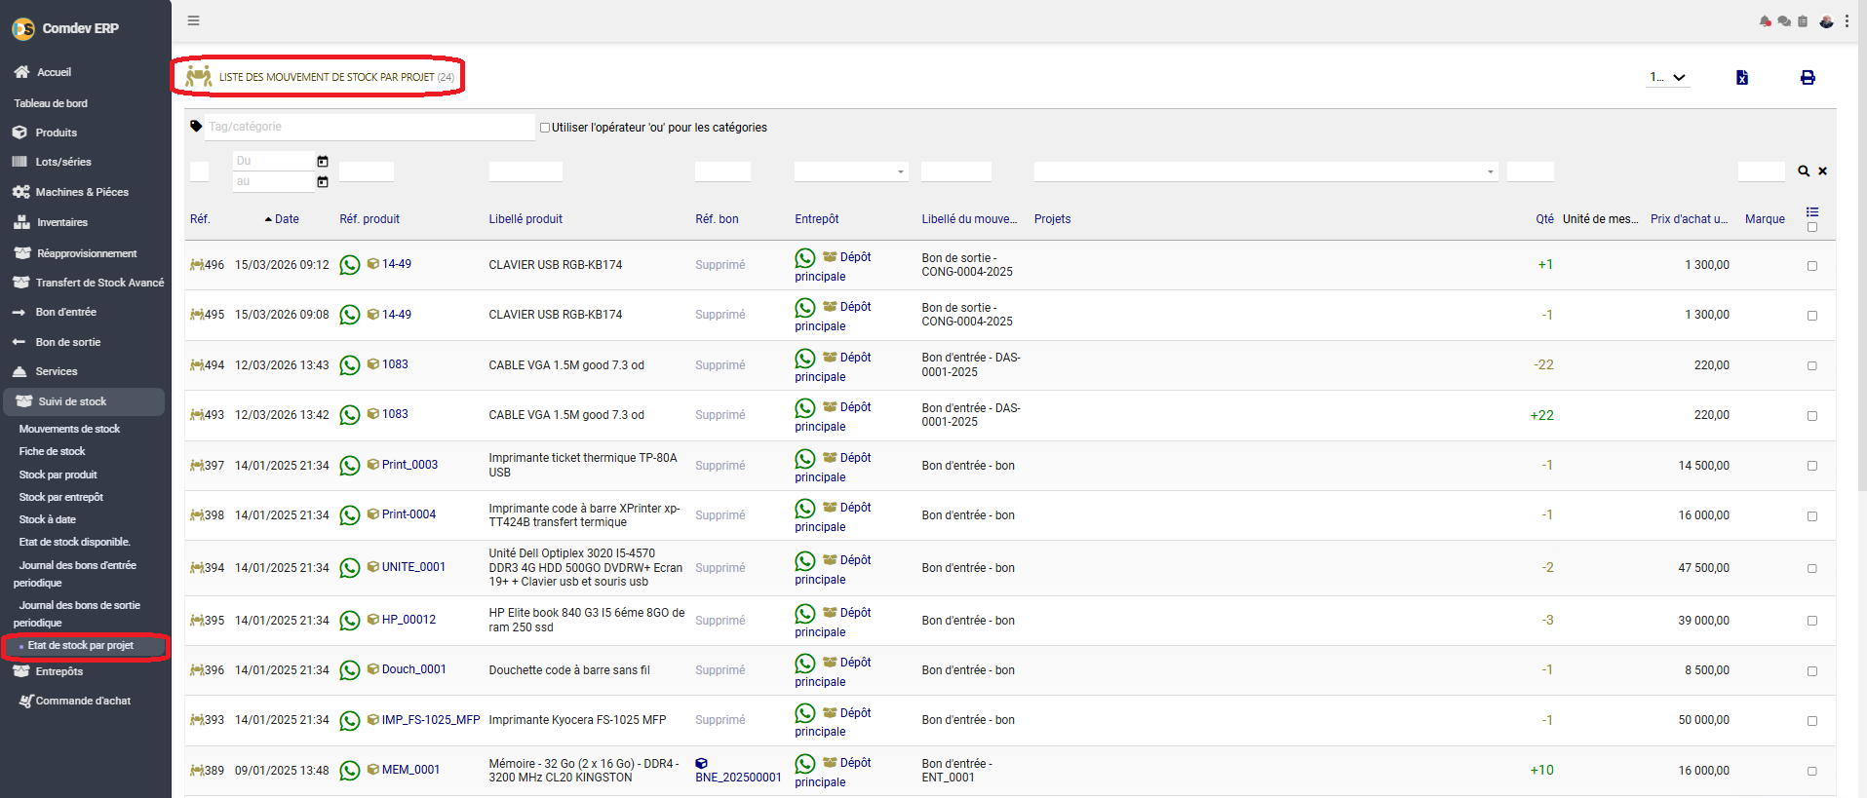Select the checkbox for row 495
Viewport: 1867px width, 798px height.
[1812, 316]
